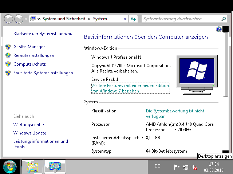Viewport: 233px width, 174px height.
Task: Click the magnifier search icon
Action: 224,19
